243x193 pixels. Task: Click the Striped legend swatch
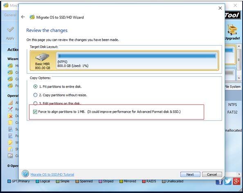click(x=100, y=181)
